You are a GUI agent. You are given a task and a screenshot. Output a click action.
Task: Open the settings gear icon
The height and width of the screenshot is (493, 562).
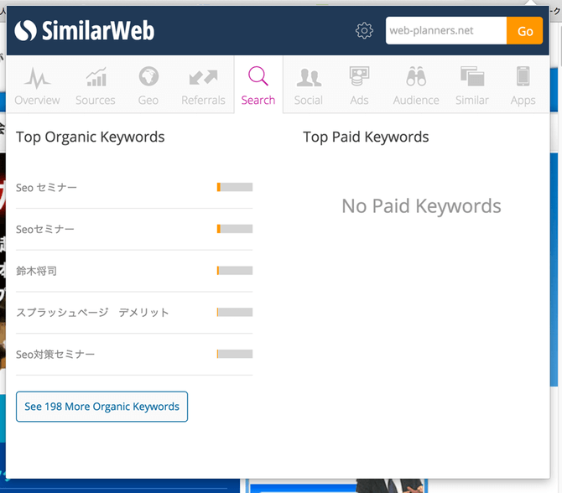[x=364, y=31]
